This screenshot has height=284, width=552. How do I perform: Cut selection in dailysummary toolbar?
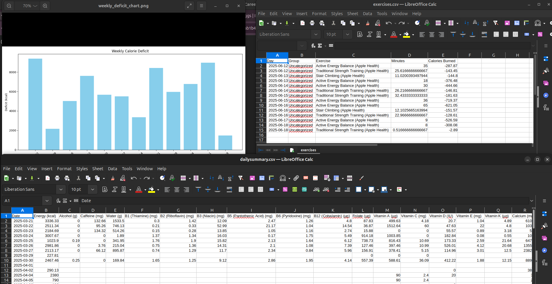coord(78,178)
